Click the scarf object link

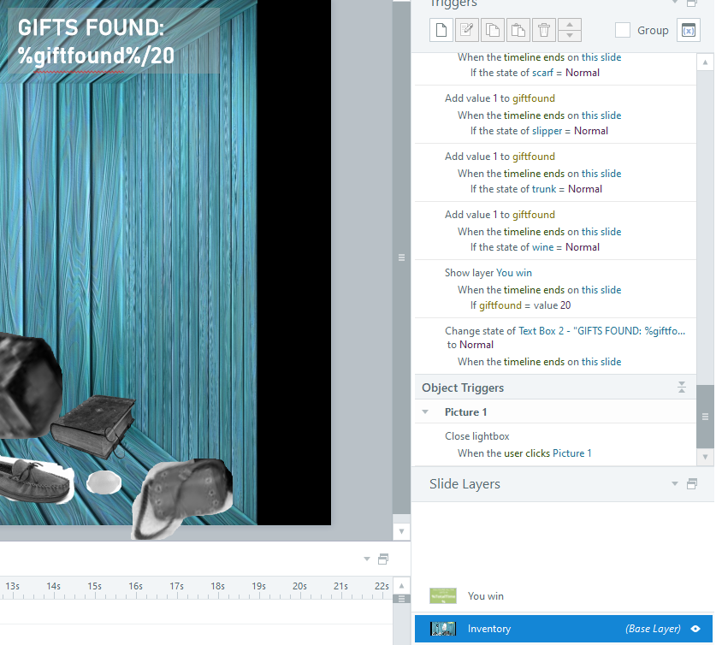[542, 73]
